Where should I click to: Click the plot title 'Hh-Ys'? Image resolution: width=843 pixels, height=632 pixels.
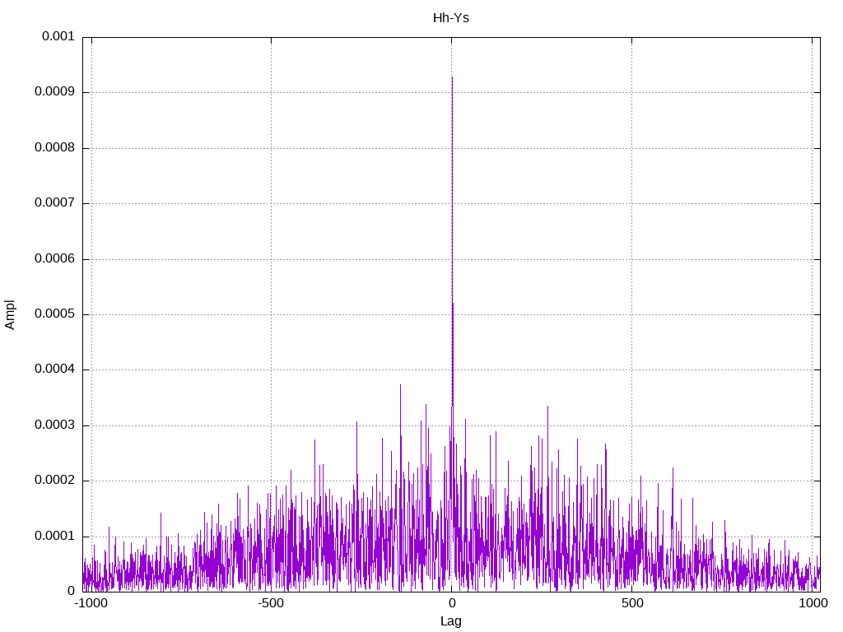click(x=450, y=18)
